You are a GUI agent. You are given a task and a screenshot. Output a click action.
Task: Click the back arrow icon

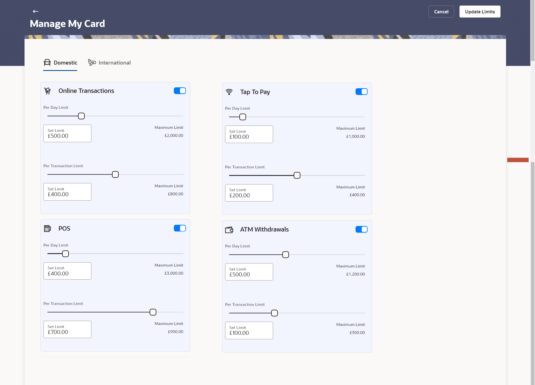35,11
